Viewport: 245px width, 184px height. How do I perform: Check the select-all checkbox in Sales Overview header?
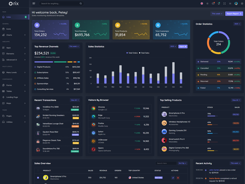[x=38, y=171]
